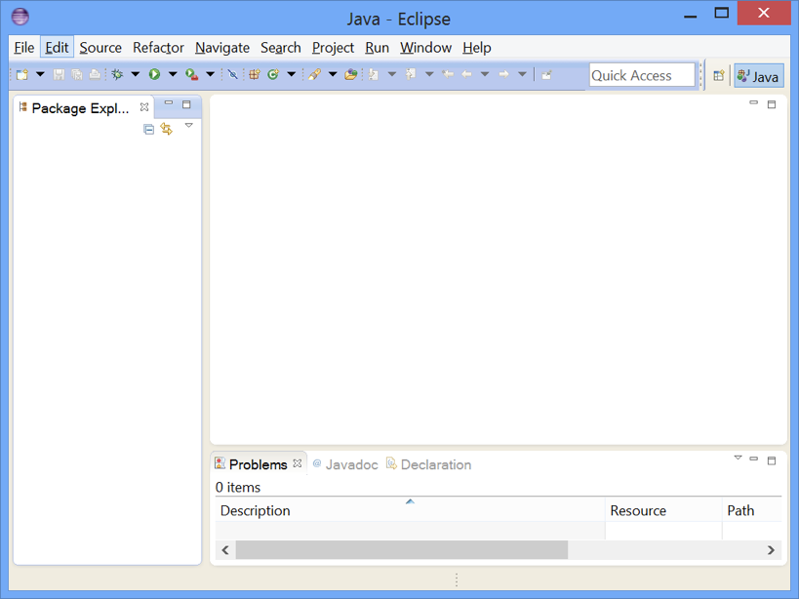This screenshot has width=799, height=599.
Task: Expand the Back history dropdown arrow
Action: pos(485,74)
